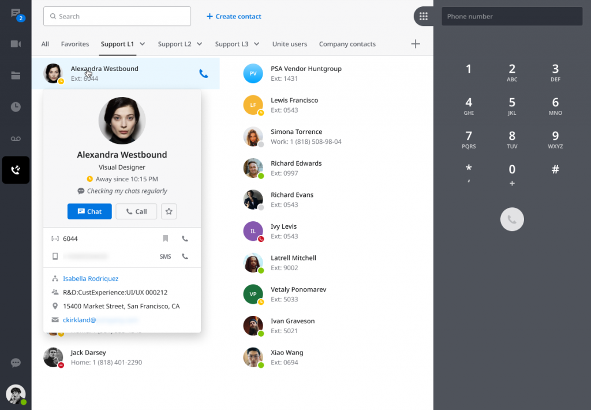The width and height of the screenshot is (591, 410).
Task: Open the feedback chat bubble icon at bottom
Action: coord(16,363)
